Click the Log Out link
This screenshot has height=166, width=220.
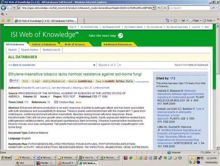196,27
